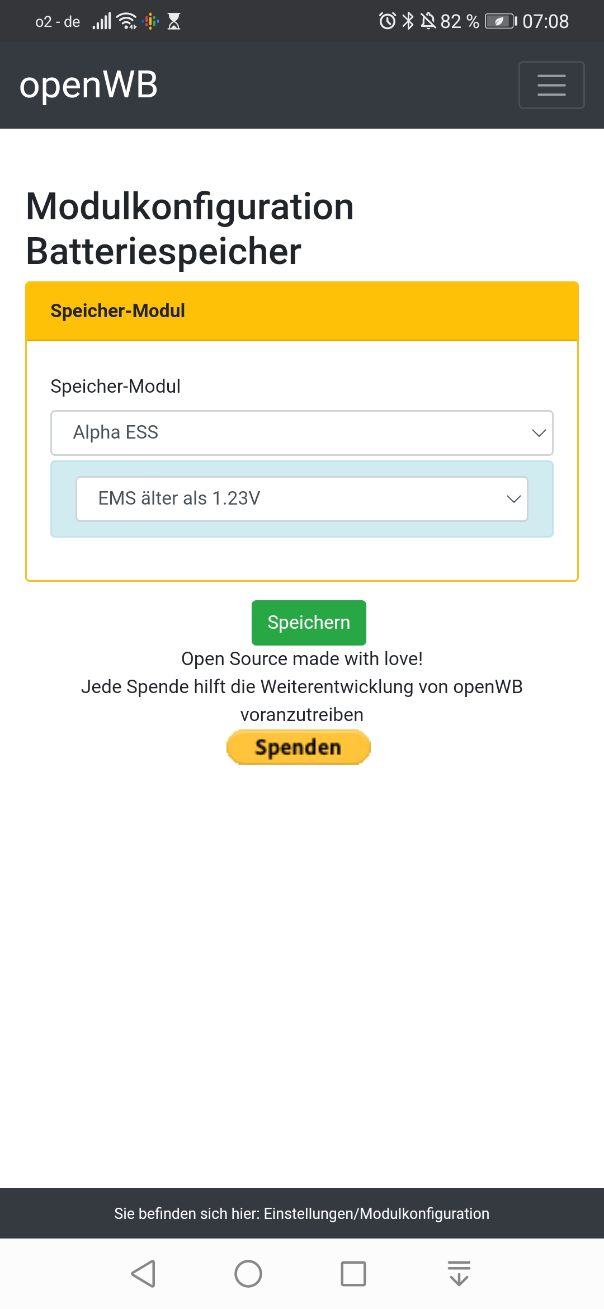The height and width of the screenshot is (1309, 604).
Task: Tap the clock time 07:08
Action: (x=545, y=21)
